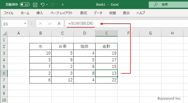
Task: Select cell D6 containing 8
Action: coord(84,73)
